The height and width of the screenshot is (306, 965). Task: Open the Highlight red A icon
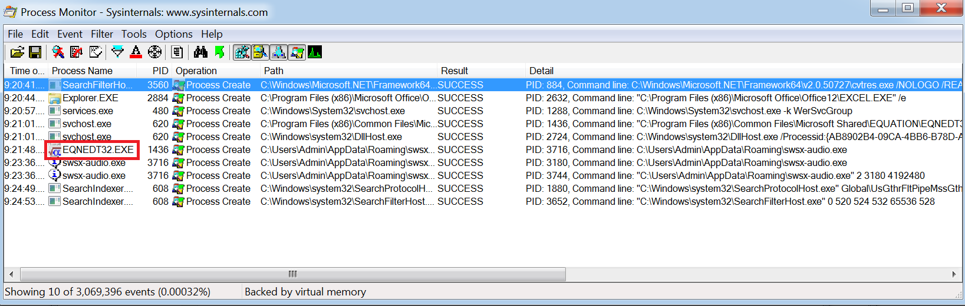click(136, 52)
